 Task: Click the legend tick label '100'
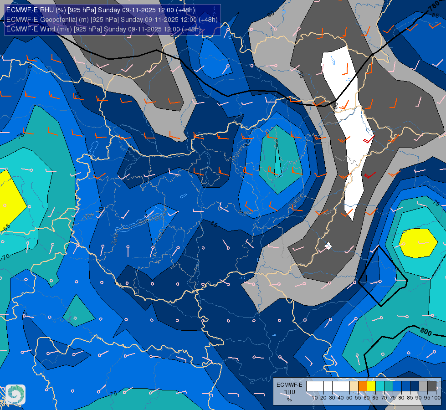point(436,398)
